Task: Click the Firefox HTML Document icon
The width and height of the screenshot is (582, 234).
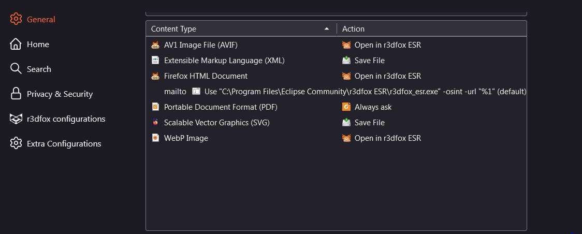Action: 155,76
